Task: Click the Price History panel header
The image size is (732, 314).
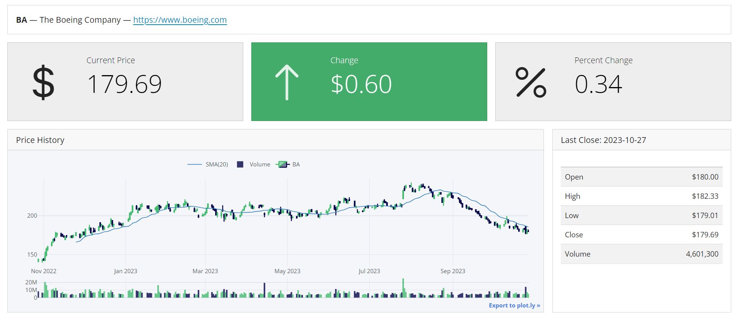Action: pyautogui.click(x=40, y=140)
